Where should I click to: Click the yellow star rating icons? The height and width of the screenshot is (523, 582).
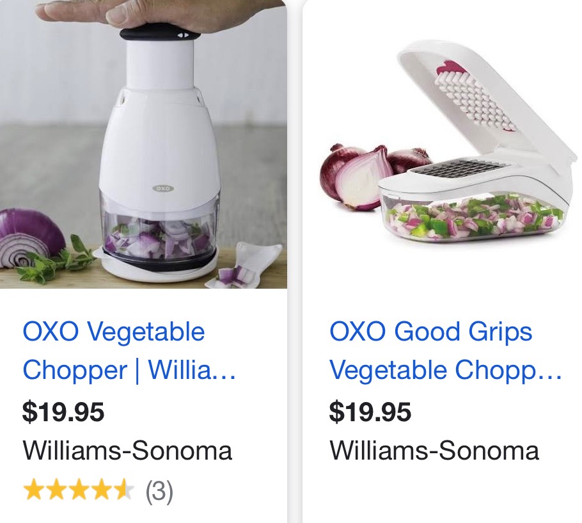(x=78, y=490)
